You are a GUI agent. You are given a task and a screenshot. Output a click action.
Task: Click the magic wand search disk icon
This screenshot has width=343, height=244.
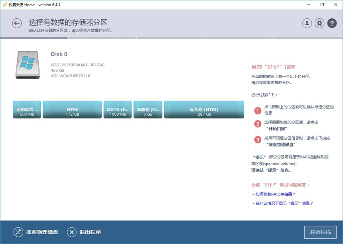click(x=18, y=232)
